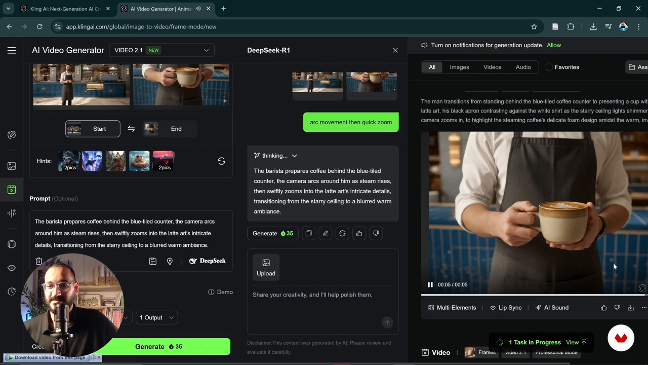
Task: Expand the thinking section chevron
Action: coord(294,156)
